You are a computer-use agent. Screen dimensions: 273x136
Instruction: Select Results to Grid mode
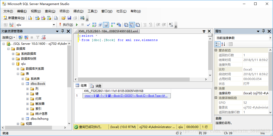[132, 25]
